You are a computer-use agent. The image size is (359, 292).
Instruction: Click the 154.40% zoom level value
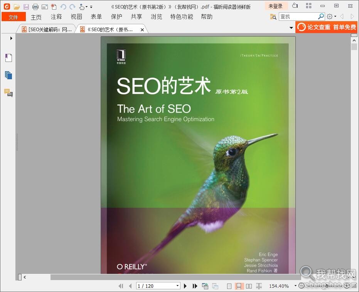click(279, 286)
